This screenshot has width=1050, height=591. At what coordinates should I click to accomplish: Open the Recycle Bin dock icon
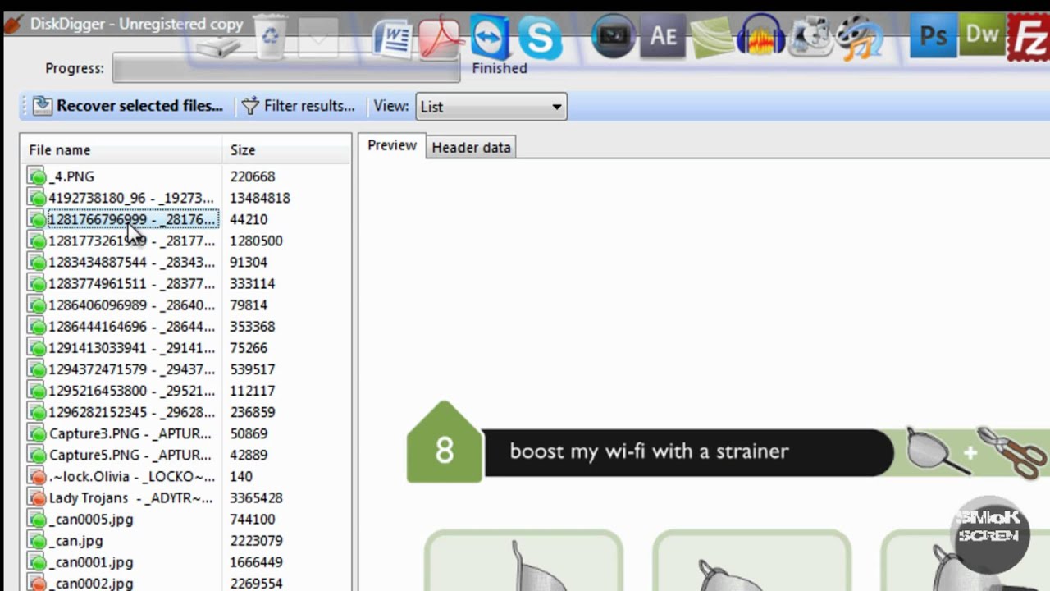pyautogui.click(x=271, y=38)
